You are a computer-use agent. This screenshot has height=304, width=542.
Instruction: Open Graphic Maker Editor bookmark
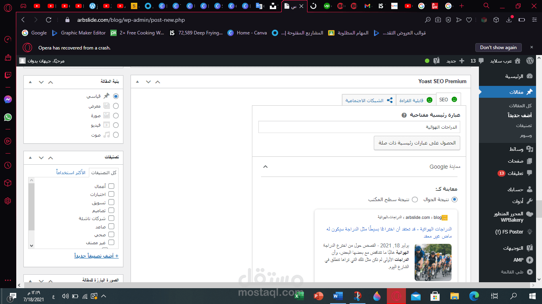tap(79, 33)
